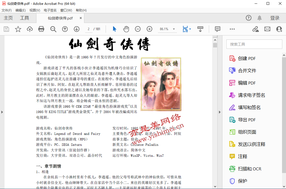Open the 文件(F) menu

pos(7,10)
